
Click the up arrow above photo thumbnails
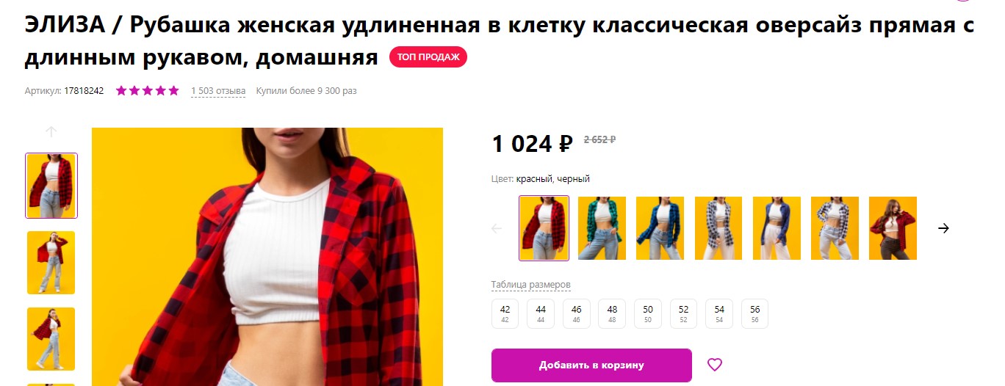pos(51,132)
